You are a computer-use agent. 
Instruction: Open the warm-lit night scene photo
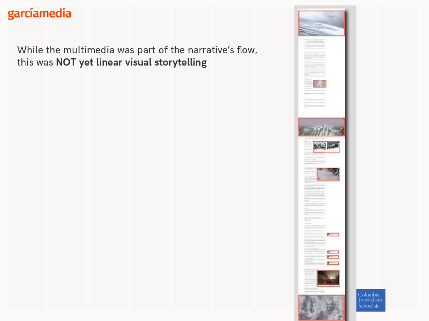[328, 278]
